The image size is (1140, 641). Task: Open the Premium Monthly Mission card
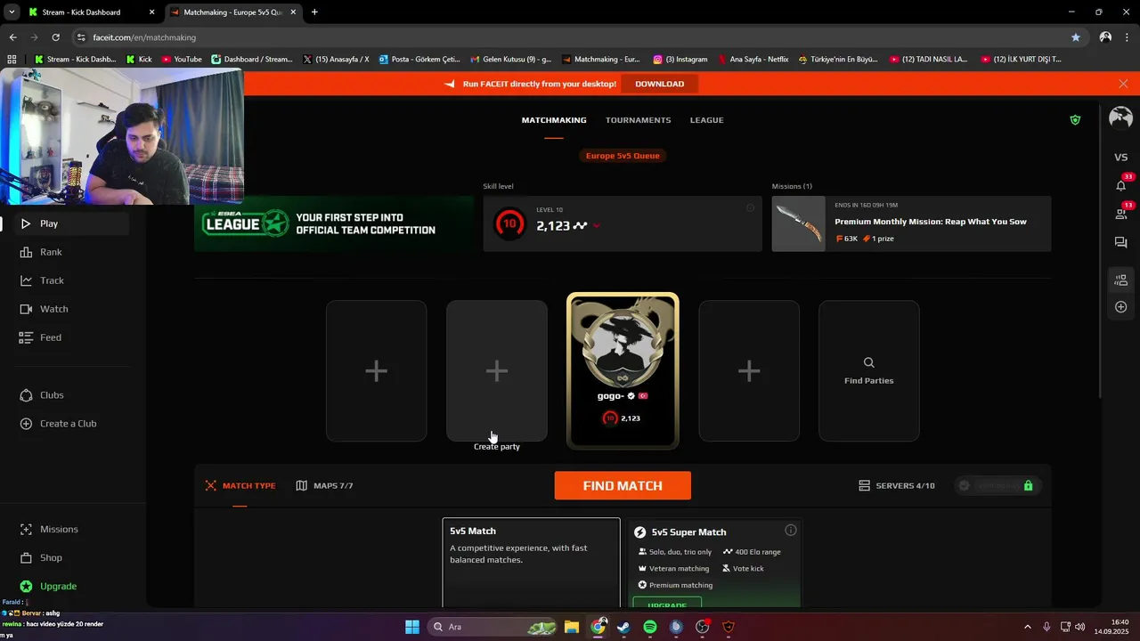pos(911,224)
